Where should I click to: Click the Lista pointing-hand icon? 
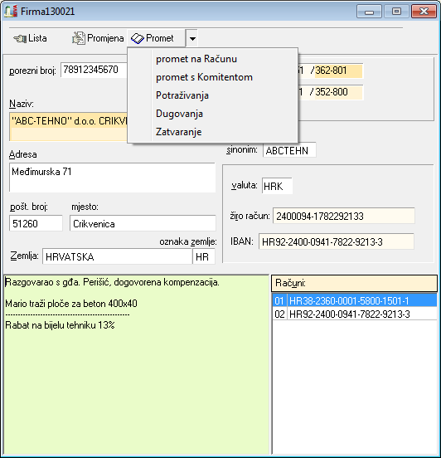[x=20, y=38]
